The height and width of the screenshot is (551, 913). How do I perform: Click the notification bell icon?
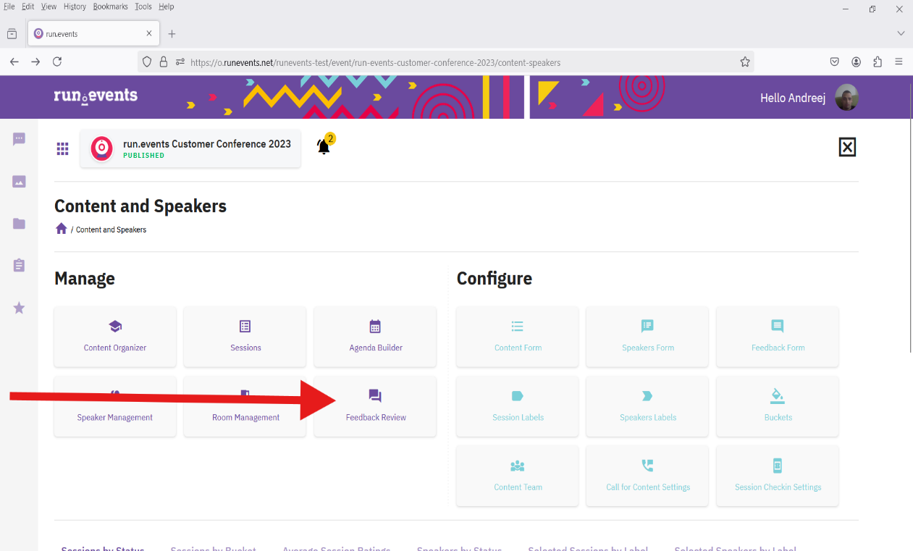324,147
